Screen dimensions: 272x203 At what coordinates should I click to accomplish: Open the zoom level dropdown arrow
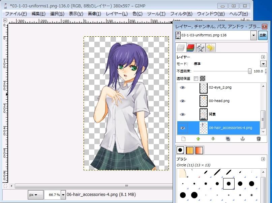point(63,195)
